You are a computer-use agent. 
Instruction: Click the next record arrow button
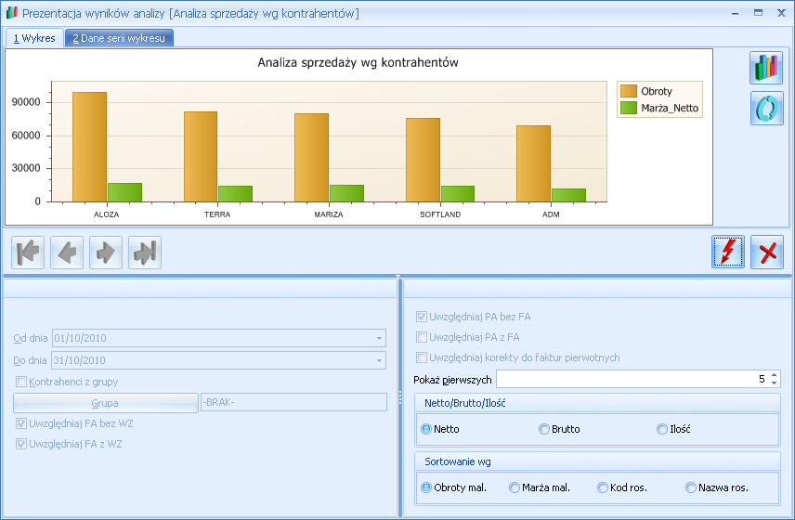pyautogui.click(x=106, y=253)
